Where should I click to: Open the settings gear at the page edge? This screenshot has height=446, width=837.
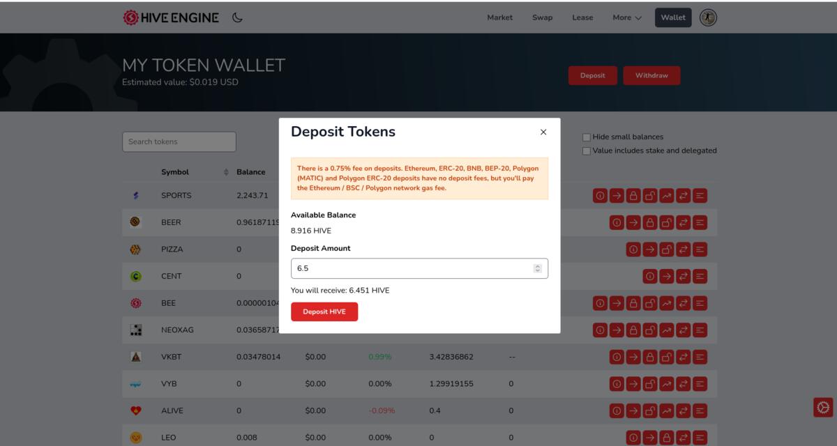tap(823, 408)
